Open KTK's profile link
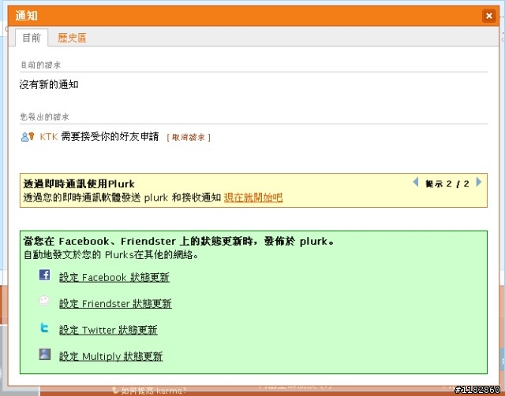This screenshot has width=505, height=396. [x=49, y=137]
